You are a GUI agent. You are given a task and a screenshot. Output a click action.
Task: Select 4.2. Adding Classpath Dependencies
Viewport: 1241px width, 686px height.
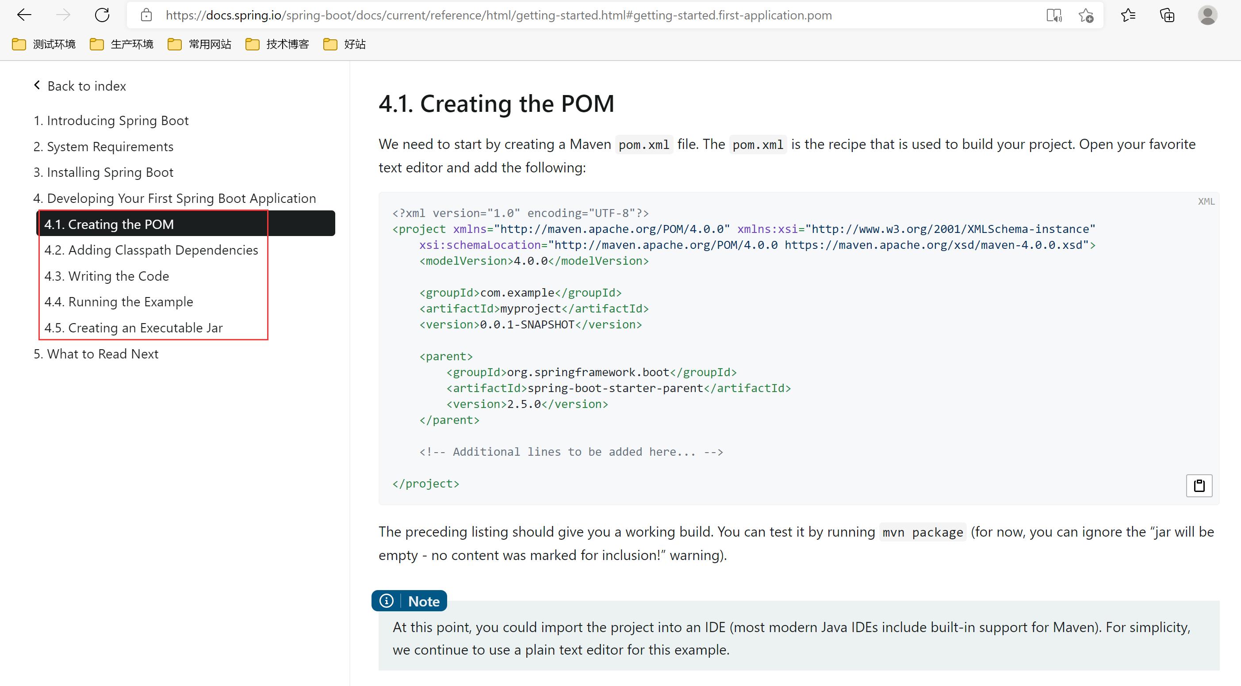point(151,250)
